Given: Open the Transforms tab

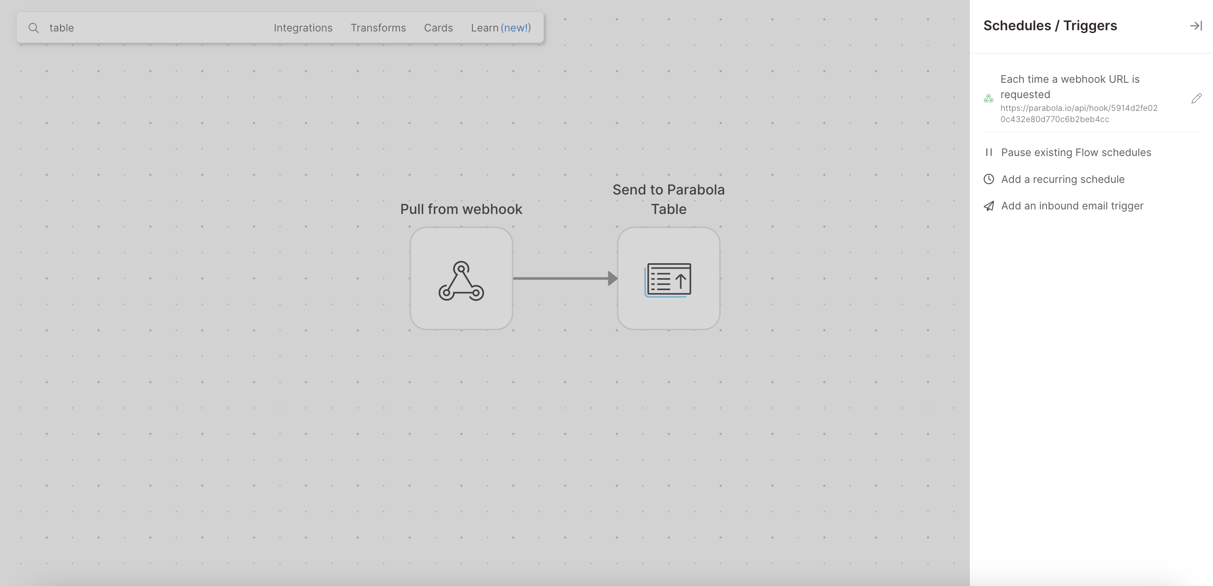Looking at the screenshot, I should (x=378, y=28).
